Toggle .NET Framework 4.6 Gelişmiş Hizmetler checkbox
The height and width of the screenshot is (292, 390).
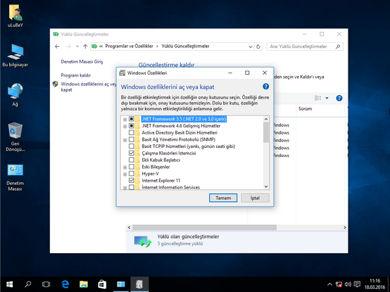(x=131, y=126)
